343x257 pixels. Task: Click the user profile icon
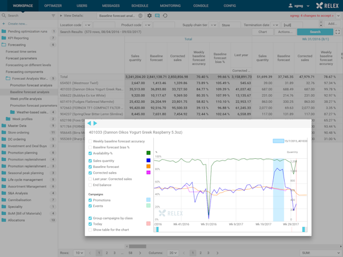click(x=290, y=6)
